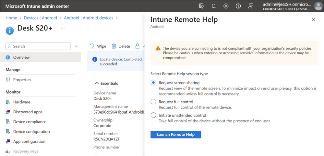Go to Home breadcrumb link

pos(11,18)
